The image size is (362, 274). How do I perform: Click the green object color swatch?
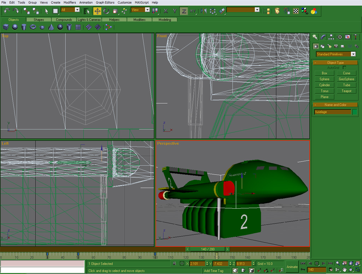tap(355, 112)
